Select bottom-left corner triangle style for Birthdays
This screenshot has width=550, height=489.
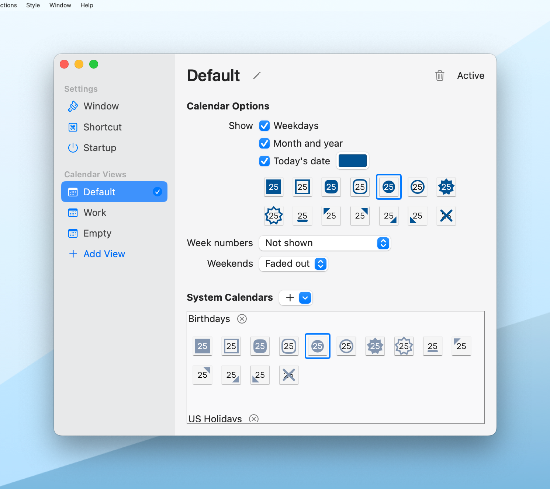(260, 375)
